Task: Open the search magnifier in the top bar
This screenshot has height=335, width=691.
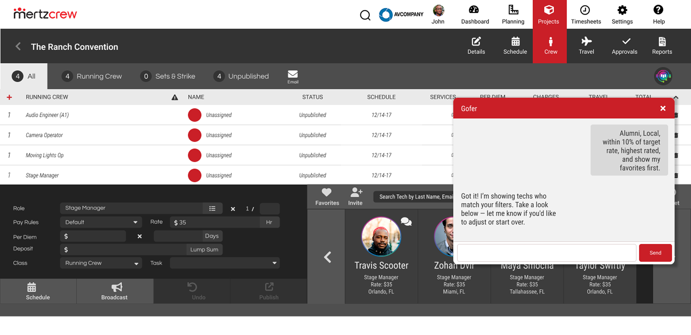Action: 365,15
